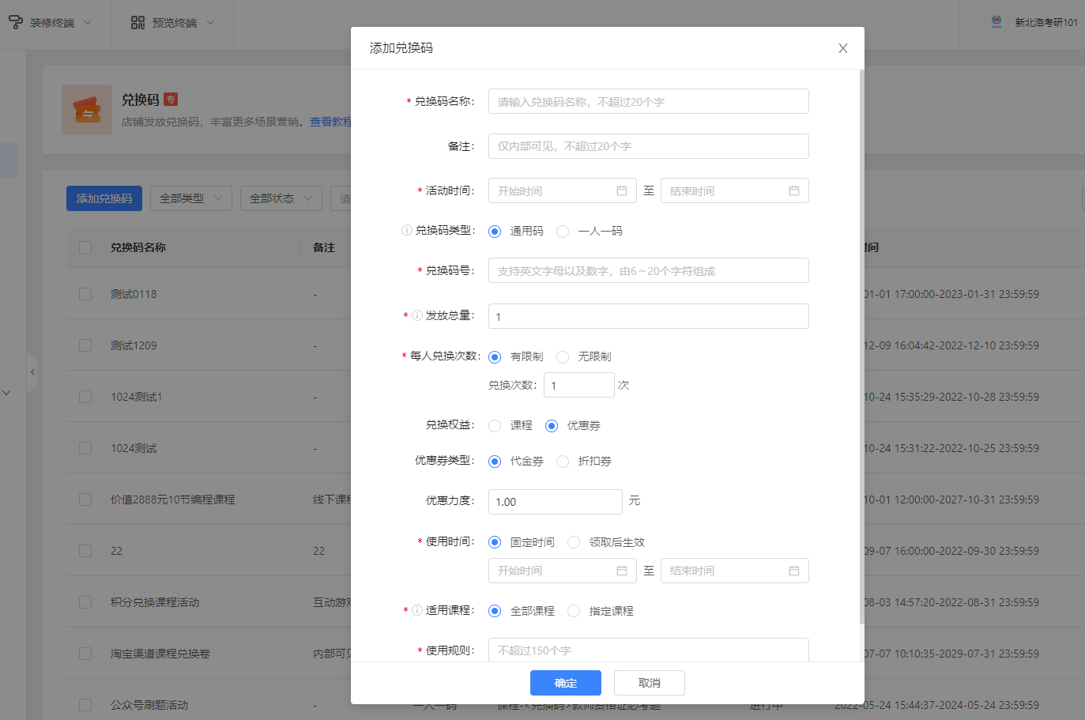Viewport: 1085px width, 720px height.
Task: Click info icon next to 适用课程
Action: [x=417, y=610]
